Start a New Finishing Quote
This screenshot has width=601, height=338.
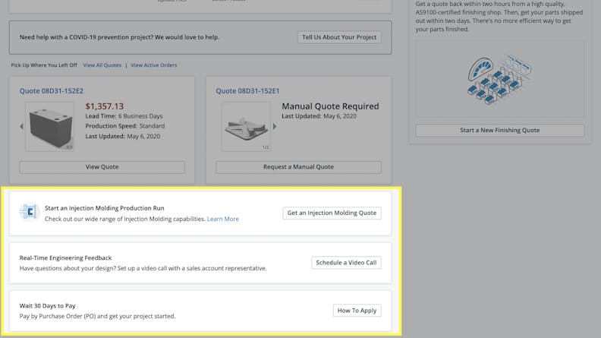[x=499, y=131]
